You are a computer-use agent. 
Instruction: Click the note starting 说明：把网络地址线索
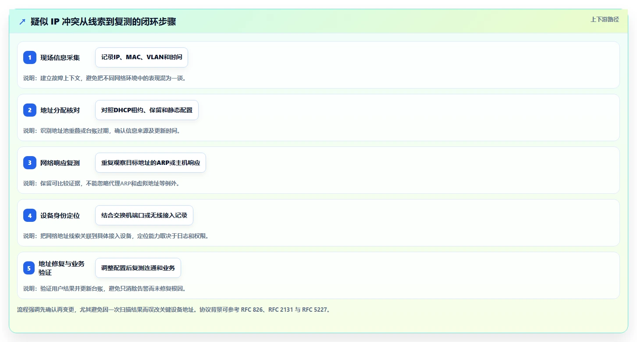tap(116, 236)
